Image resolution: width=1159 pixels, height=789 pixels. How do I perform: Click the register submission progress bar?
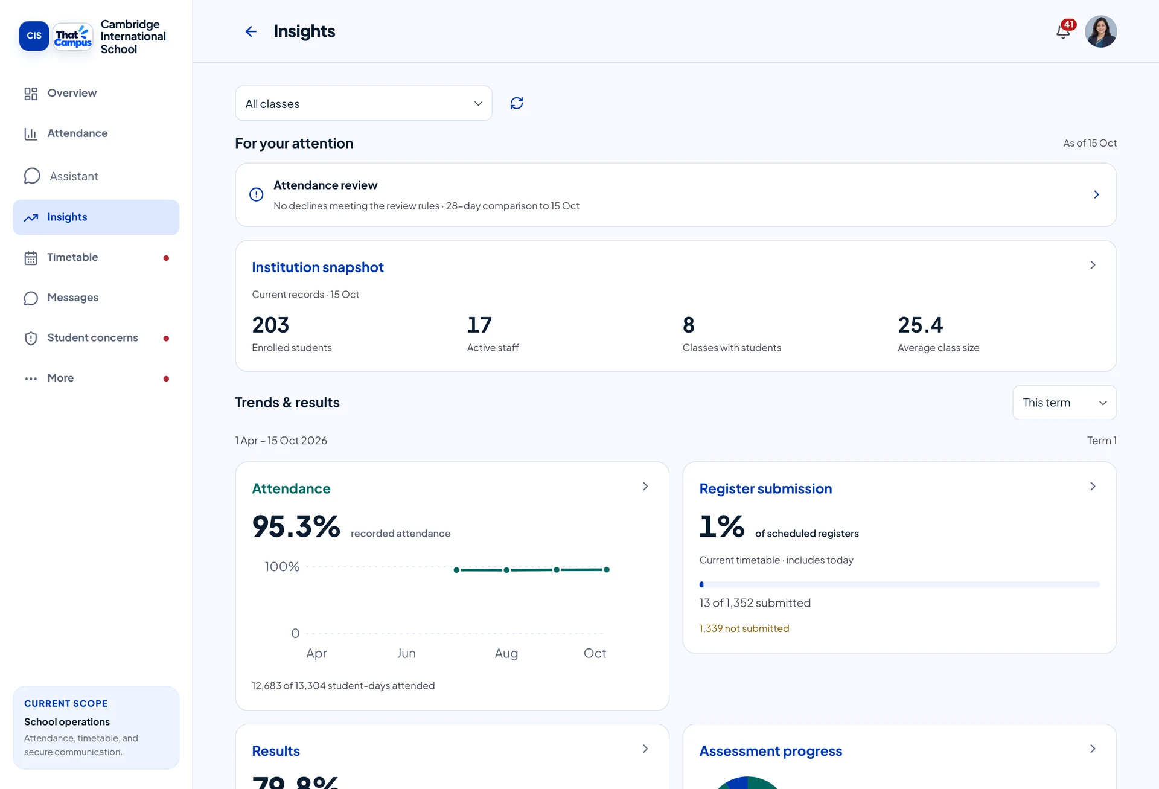(x=899, y=584)
